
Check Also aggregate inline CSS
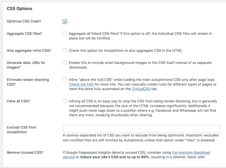click(65, 50)
